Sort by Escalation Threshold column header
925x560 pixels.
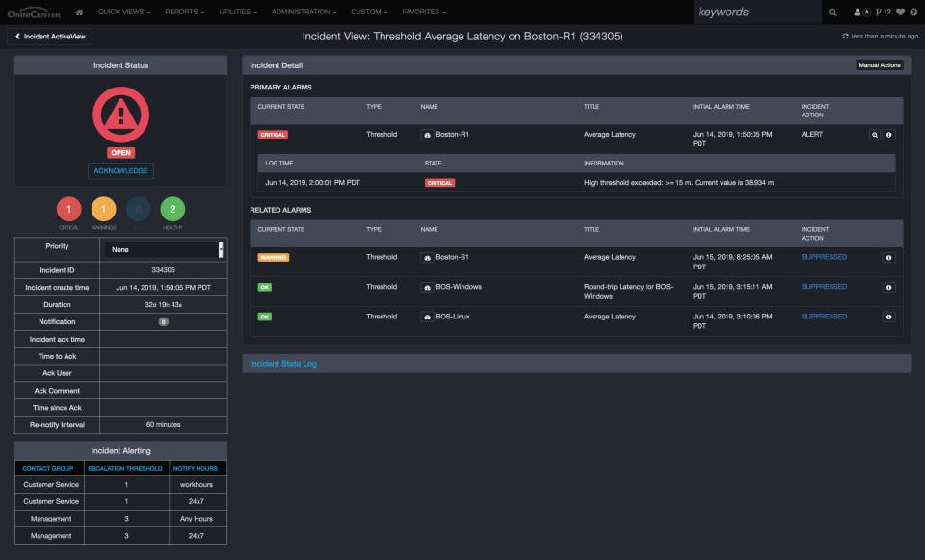click(125, 469)
